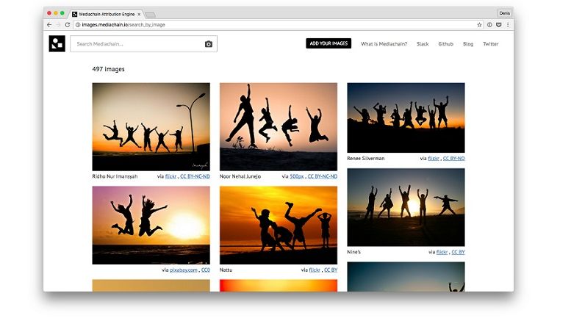
Task: Close the Mediachain Attribution Engine tab
Action: tap(139, 14)
